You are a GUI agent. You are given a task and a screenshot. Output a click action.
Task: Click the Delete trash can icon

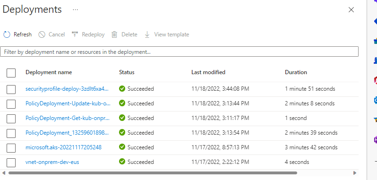pos(114,34)
